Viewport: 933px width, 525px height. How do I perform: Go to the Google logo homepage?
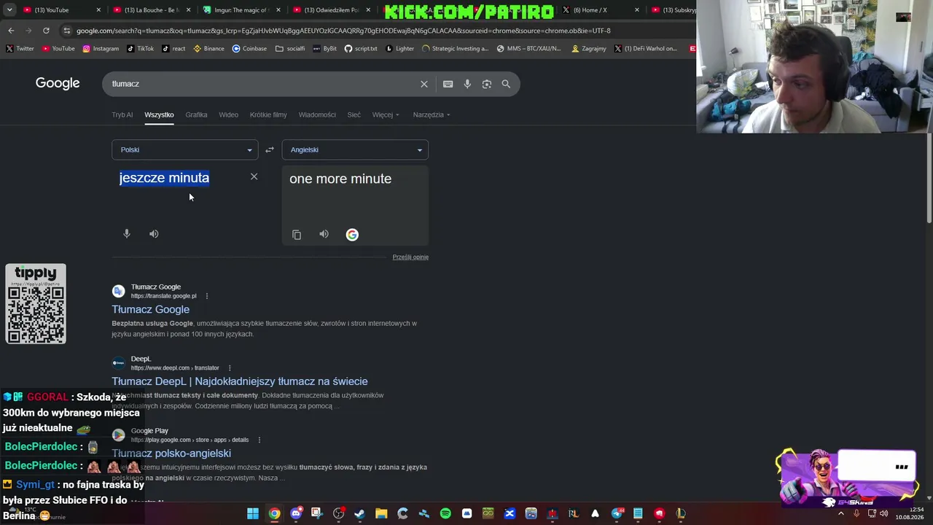click(58, 83)
